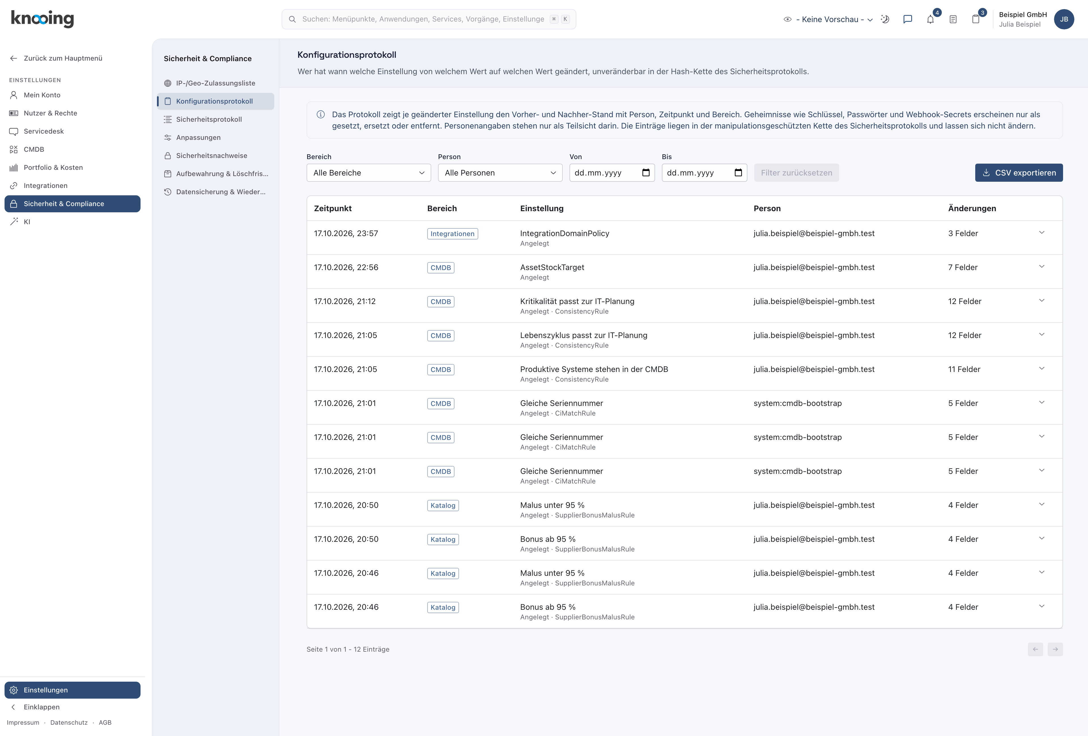The height and width of the screenshot is (736, 1088).
Task: Open Portfolio & Kosten settings
Action: point(72,167)
